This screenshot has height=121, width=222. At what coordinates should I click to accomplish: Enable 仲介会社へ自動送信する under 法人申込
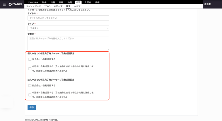(30, 86)
